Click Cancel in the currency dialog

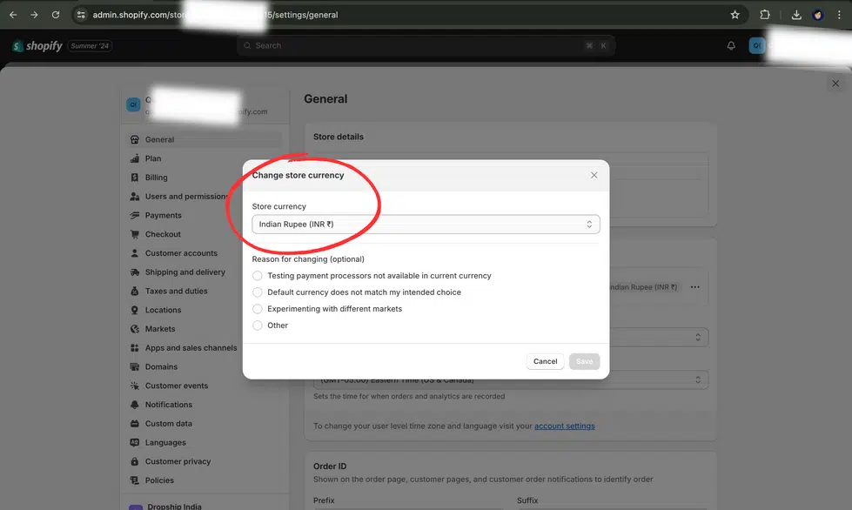(x=545, y=360)
